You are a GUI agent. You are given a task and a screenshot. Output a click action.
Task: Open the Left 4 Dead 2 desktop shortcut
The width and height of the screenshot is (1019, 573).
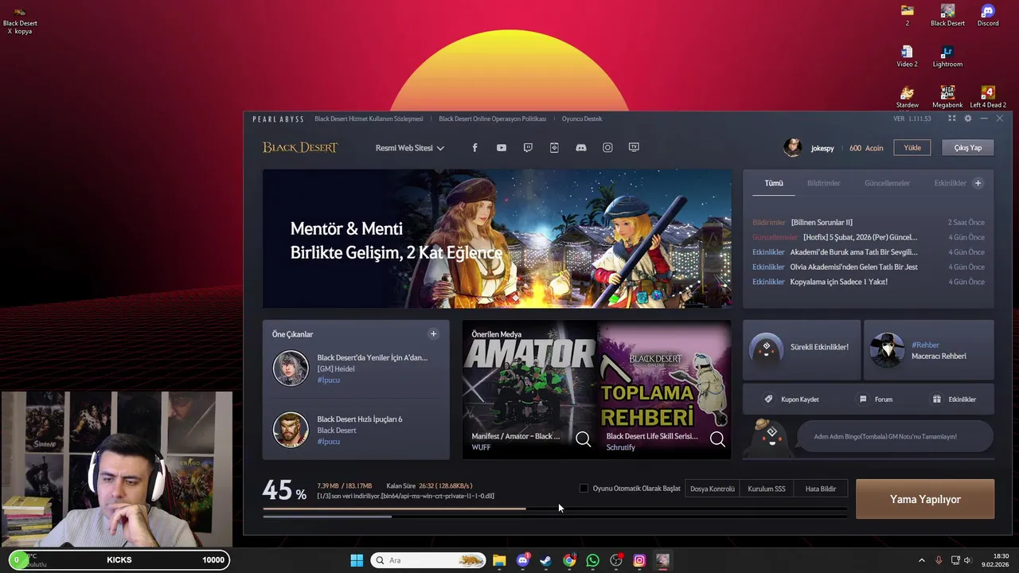click(988, 97)
